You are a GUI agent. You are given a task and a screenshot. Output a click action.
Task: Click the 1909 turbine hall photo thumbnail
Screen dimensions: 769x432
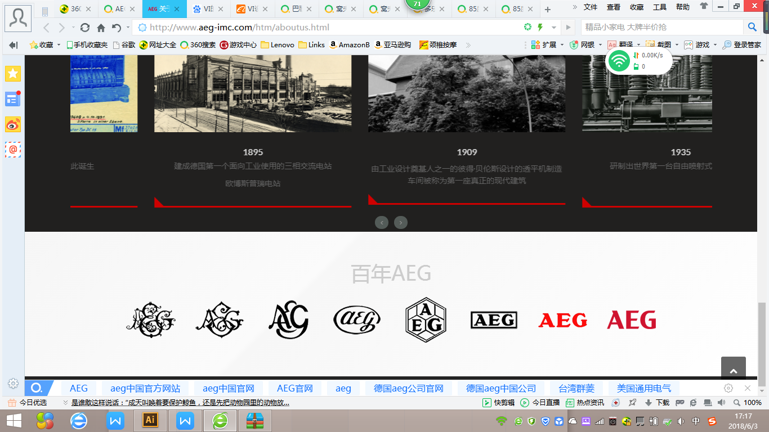(x=467, y=94)
